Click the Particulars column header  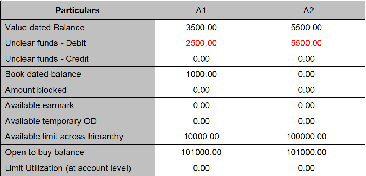point(77,10)
